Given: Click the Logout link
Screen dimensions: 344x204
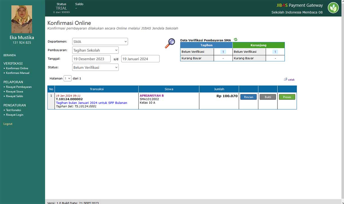Looking at the screenshot, I should click(8, 124).
